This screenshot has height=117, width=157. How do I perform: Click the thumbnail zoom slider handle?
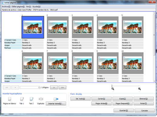click(x=112, y=86)
